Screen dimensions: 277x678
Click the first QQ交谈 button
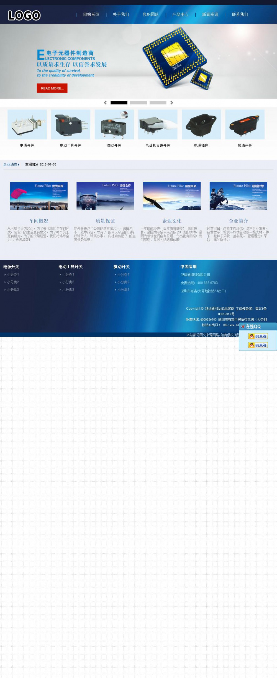pyautogui.click(x=258, y=336)
